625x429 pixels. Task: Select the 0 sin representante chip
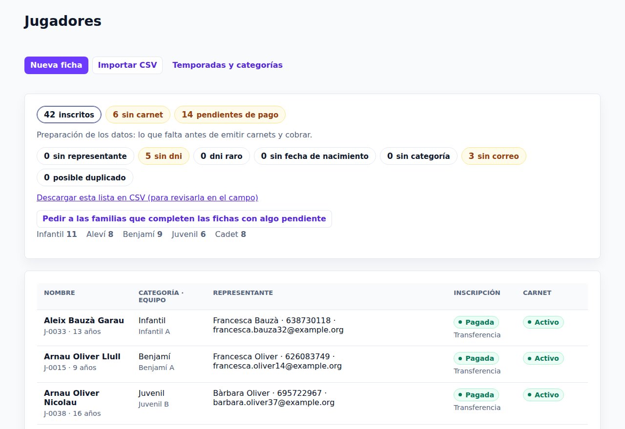pyautogui.click(x=85, y=156)
